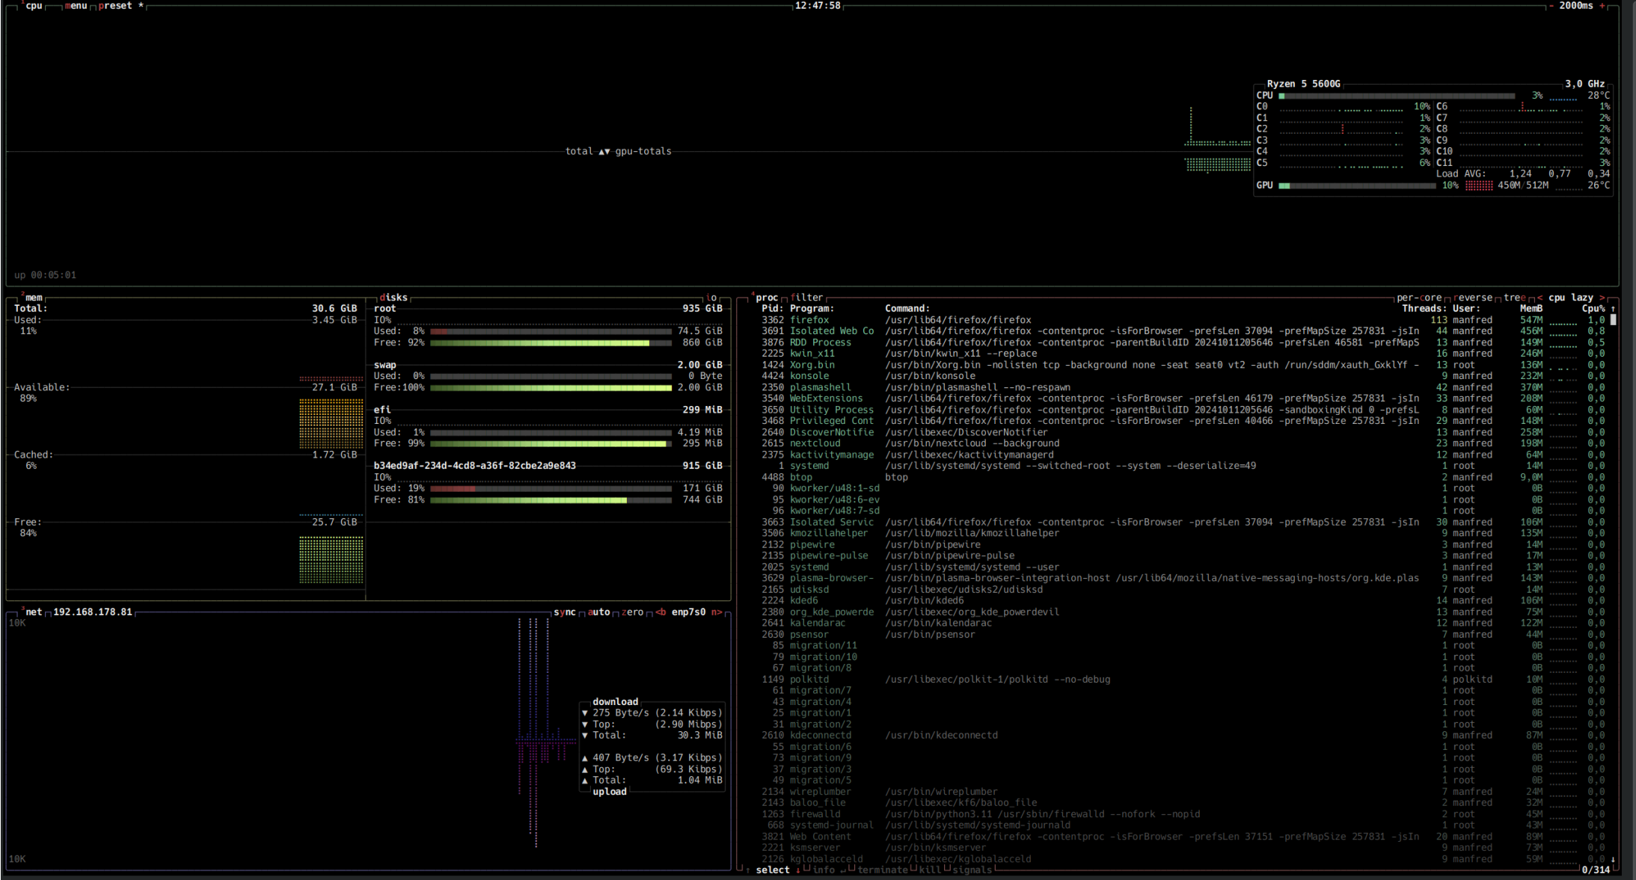Viewport: 1636px width, 880px height.
Task: Cycle to the next preset
Action: (115, 6)
